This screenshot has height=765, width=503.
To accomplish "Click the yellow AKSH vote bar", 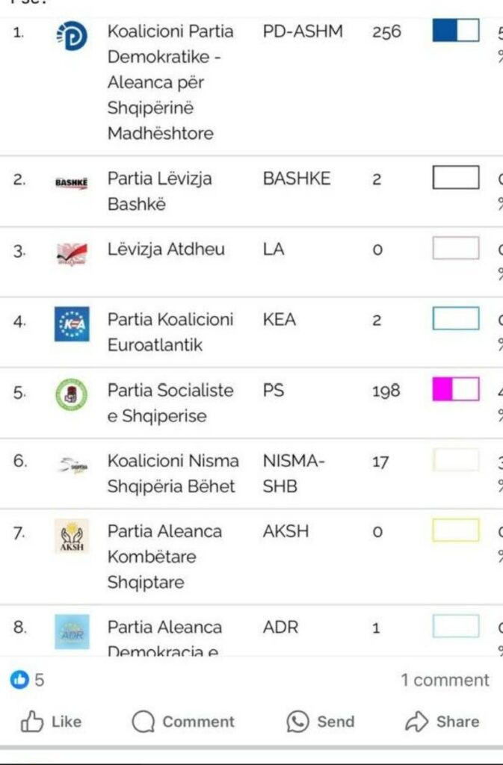I will point(456,530).
